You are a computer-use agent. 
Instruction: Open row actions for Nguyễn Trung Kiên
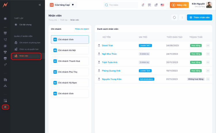click(208, 79)
